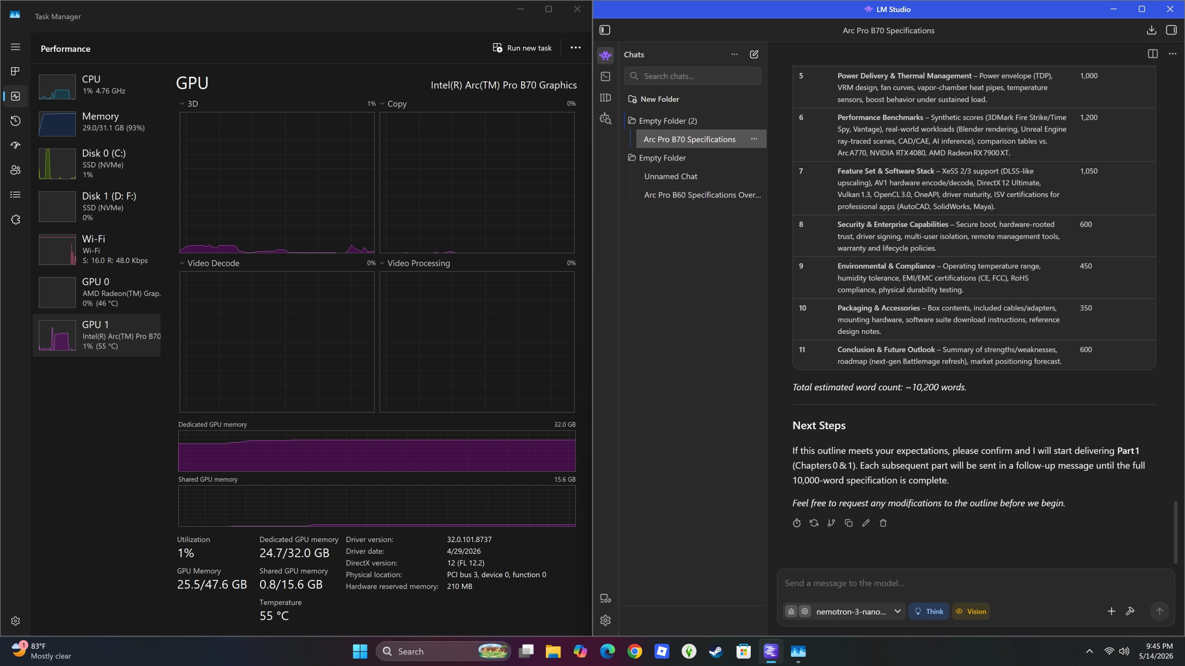Open Windows Start menu
The height and width of the screenshot is (666, 1185).
360,651
